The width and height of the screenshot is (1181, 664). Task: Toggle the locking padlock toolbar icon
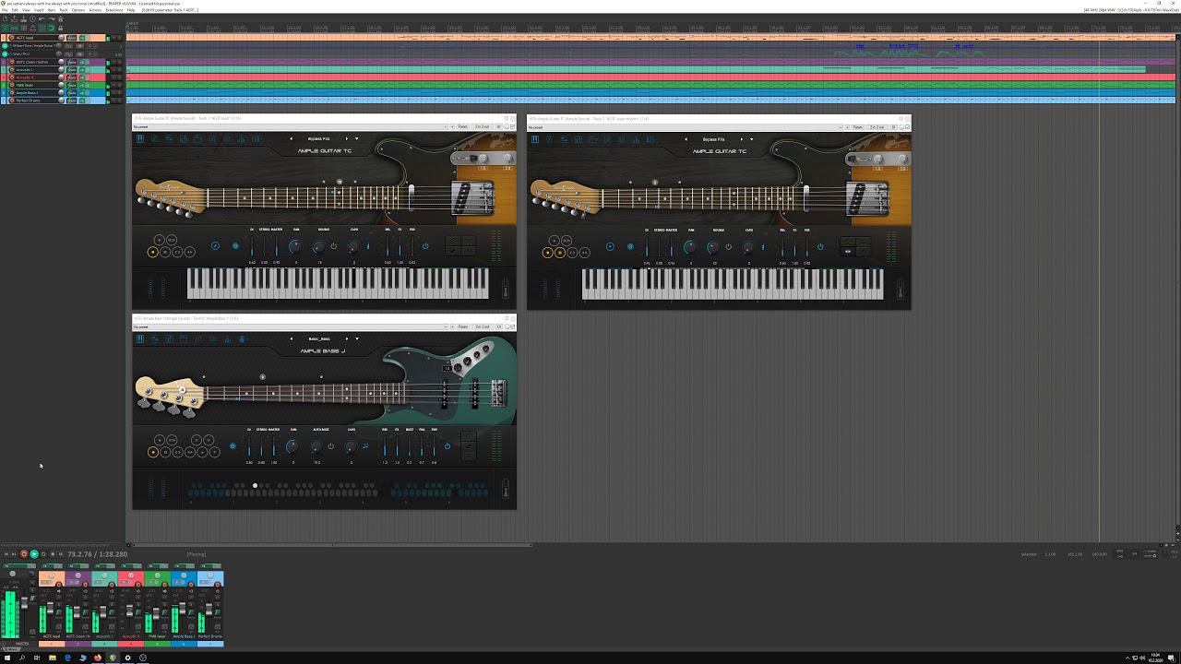[61, 29]
